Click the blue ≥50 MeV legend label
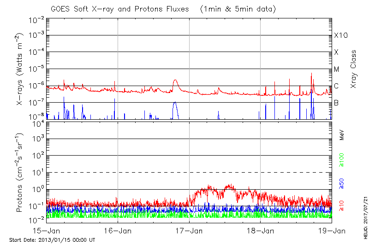369x244 pixels. coord(342,183)
